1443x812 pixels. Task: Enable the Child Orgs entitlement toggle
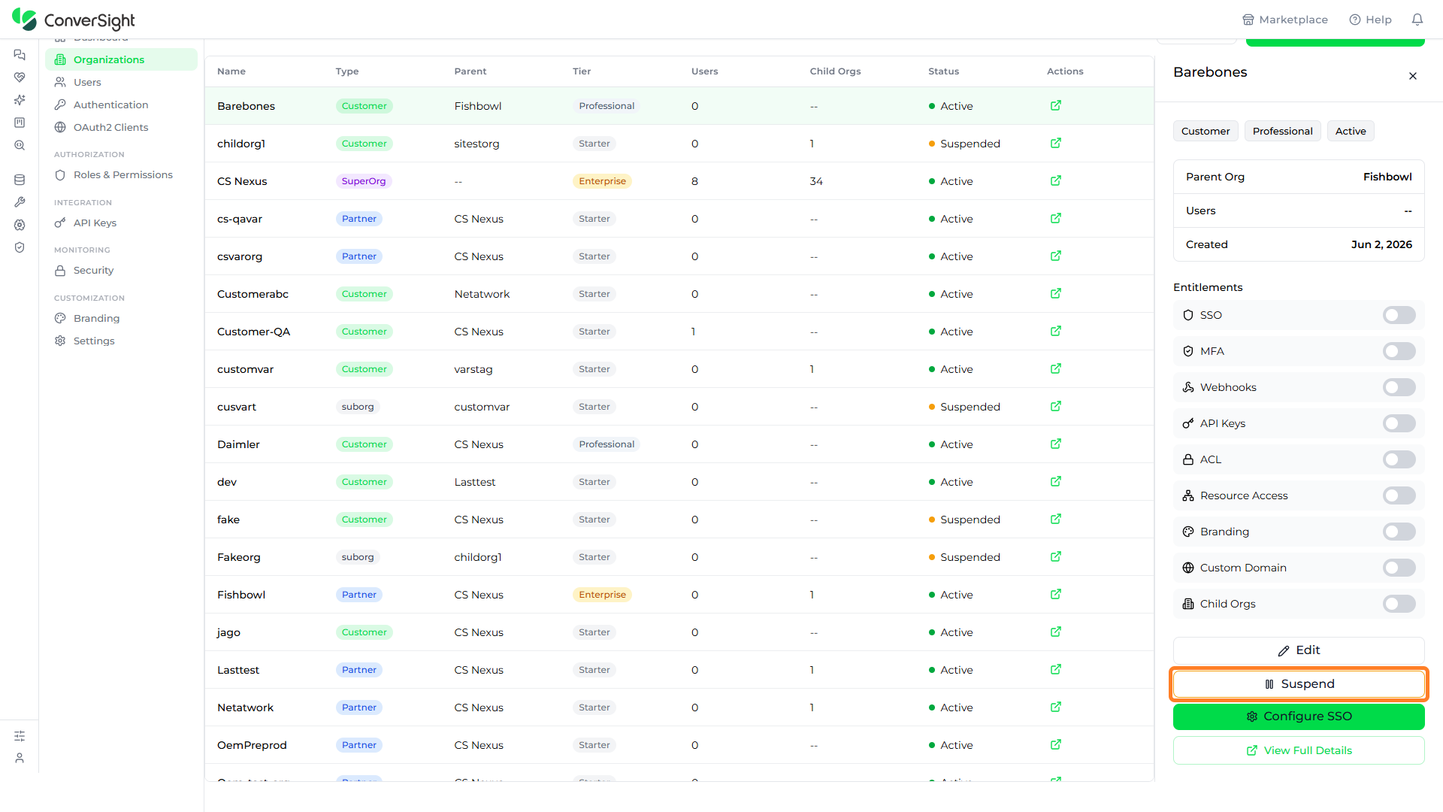click(x=1399, y=604)
